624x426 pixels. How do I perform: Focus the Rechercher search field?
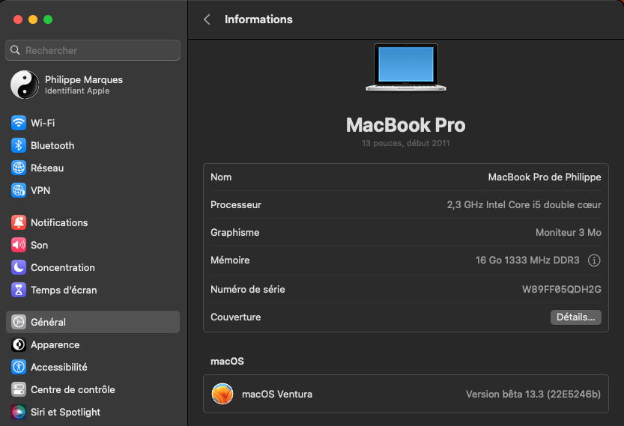click(93, 50)
